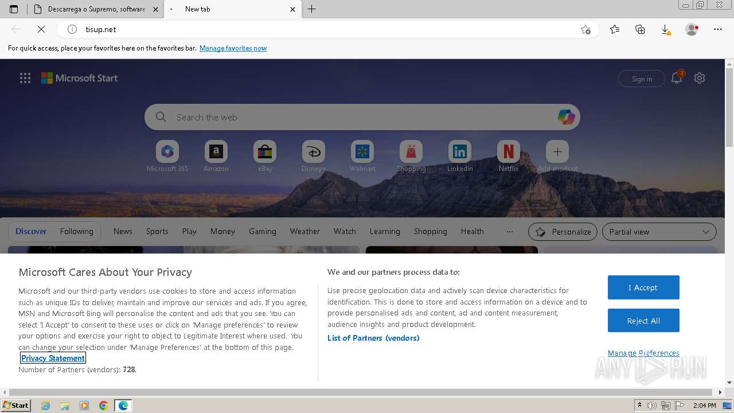Open the Privacy Statement link
Image resolution: width=734 pixels, height=413 pixels.
tap(53, 358)
